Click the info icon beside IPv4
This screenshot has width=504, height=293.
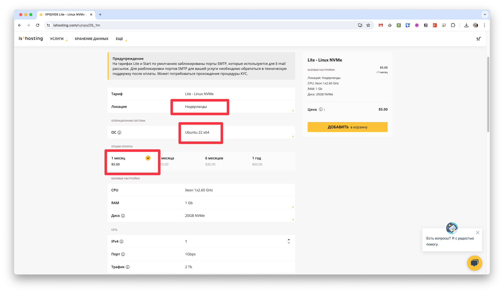tap(121, 241)
